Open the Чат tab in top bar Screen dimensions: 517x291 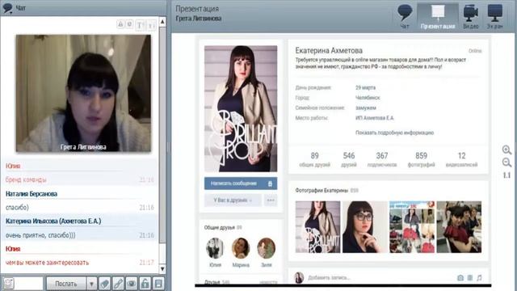coord(405,16)
